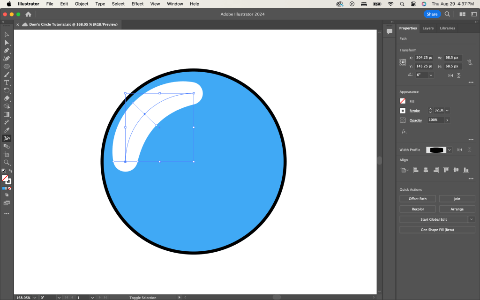Select the Direct Selection tool

[7, 43]
